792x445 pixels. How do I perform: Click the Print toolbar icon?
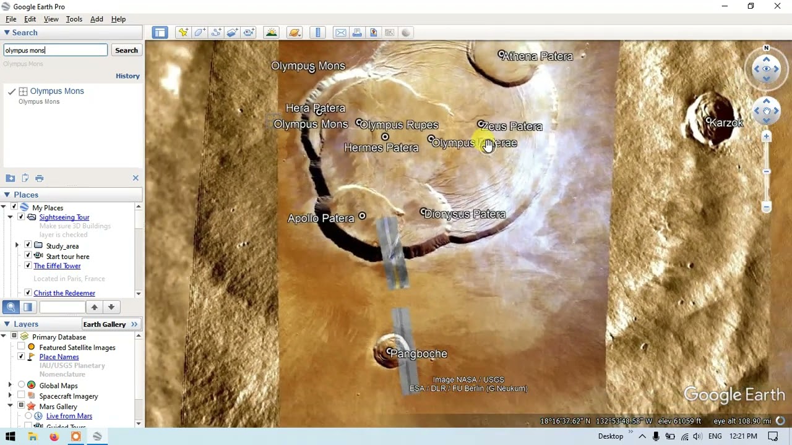tap(357, 33)
